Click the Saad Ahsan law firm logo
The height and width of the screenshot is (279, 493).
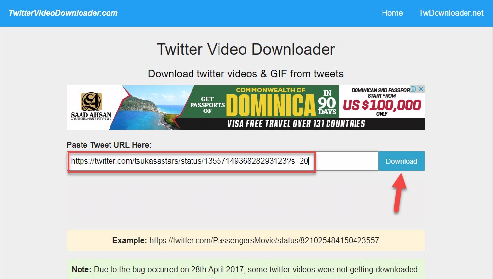pyautogui.click(x=91, y=106)
